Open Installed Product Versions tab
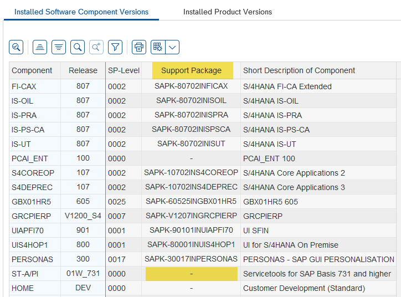401x297 pixels. tap(228, 12)
